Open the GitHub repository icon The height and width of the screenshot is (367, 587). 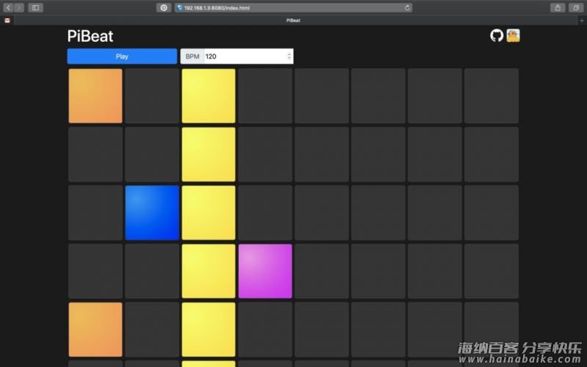tap(497, 35)
